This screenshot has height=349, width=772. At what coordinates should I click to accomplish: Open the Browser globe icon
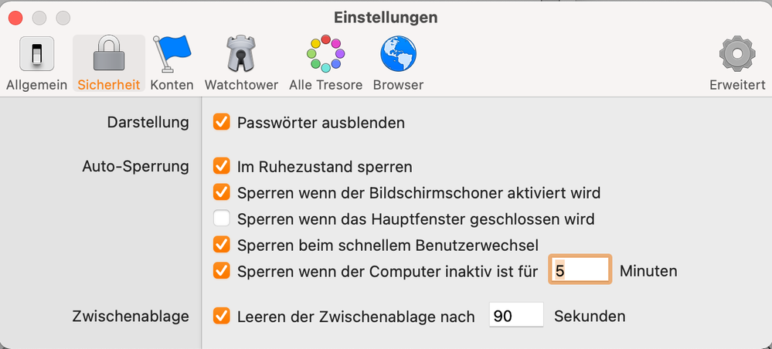(398, 56)
